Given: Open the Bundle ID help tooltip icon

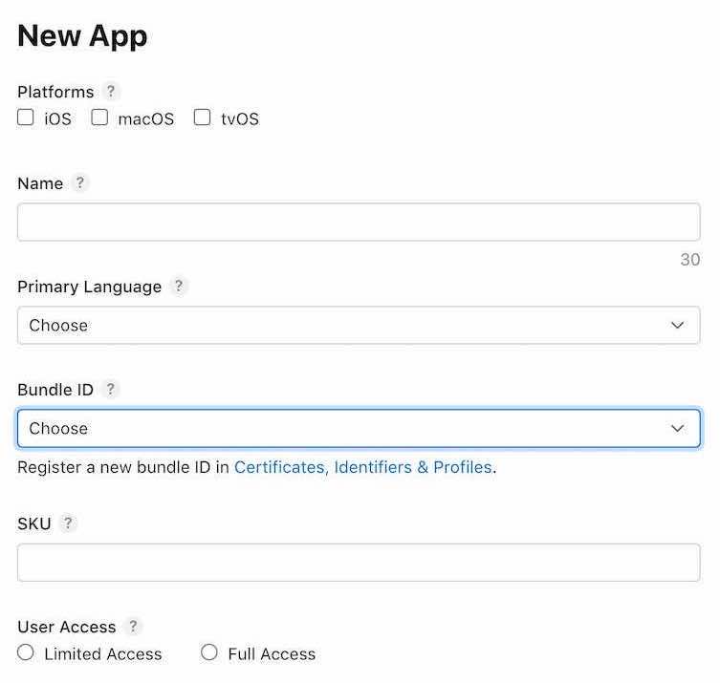Looking at the screenshot, I should pos(110,389).
